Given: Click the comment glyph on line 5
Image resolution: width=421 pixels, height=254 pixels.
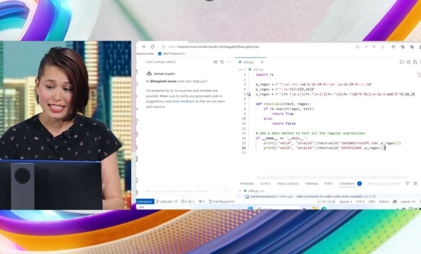Looking at the screenshot, I should tap(249, 94).
